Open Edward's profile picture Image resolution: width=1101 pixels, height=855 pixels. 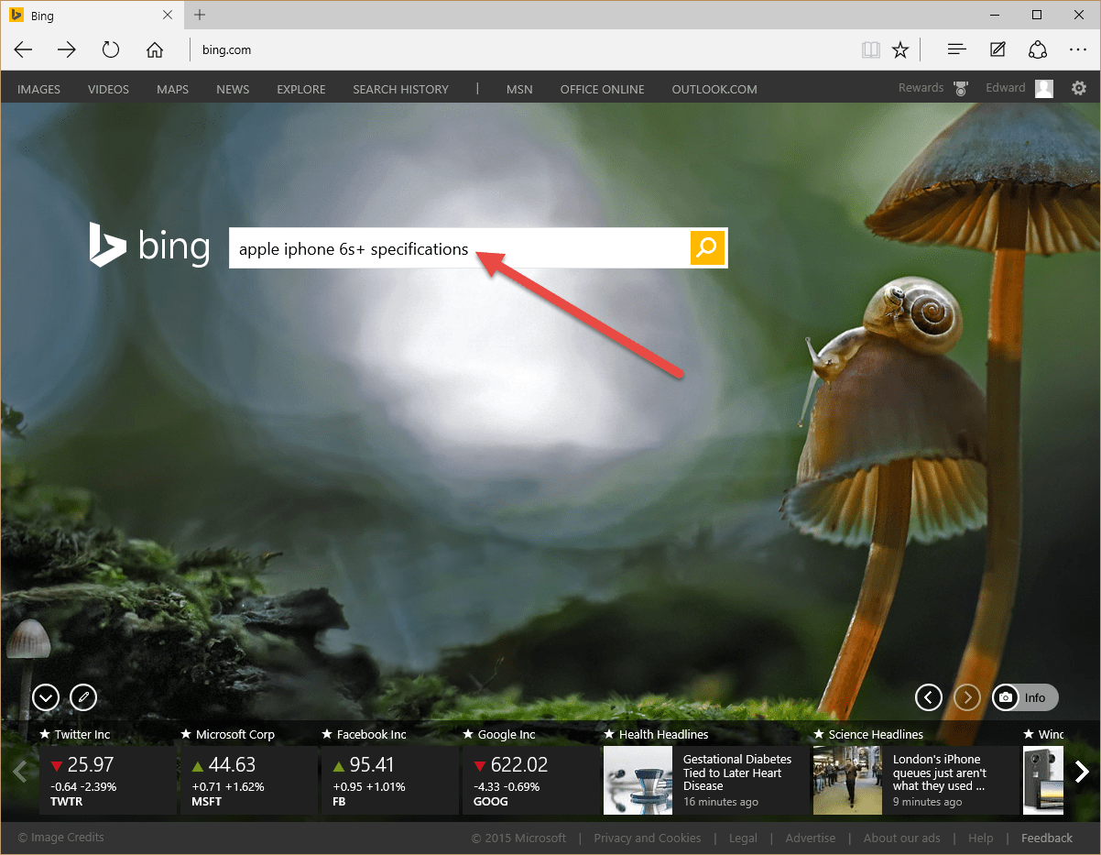pyautogui.click(x=1044, y=88)
